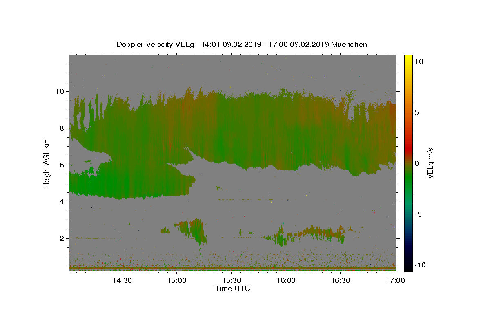This screenshot has height=326, width=490.
Task: Click the 16:30 time tick label
Action: click(341, 280)
